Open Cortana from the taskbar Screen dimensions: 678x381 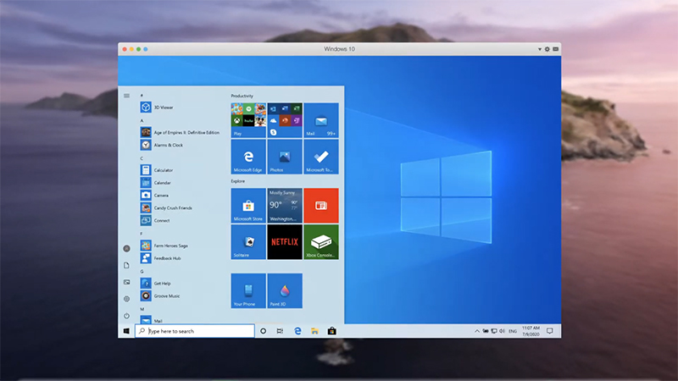(x=263, y=331)
